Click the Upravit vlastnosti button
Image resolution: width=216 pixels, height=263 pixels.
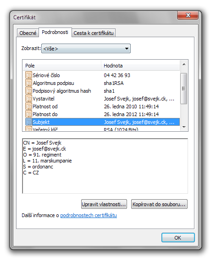point(104,204)
